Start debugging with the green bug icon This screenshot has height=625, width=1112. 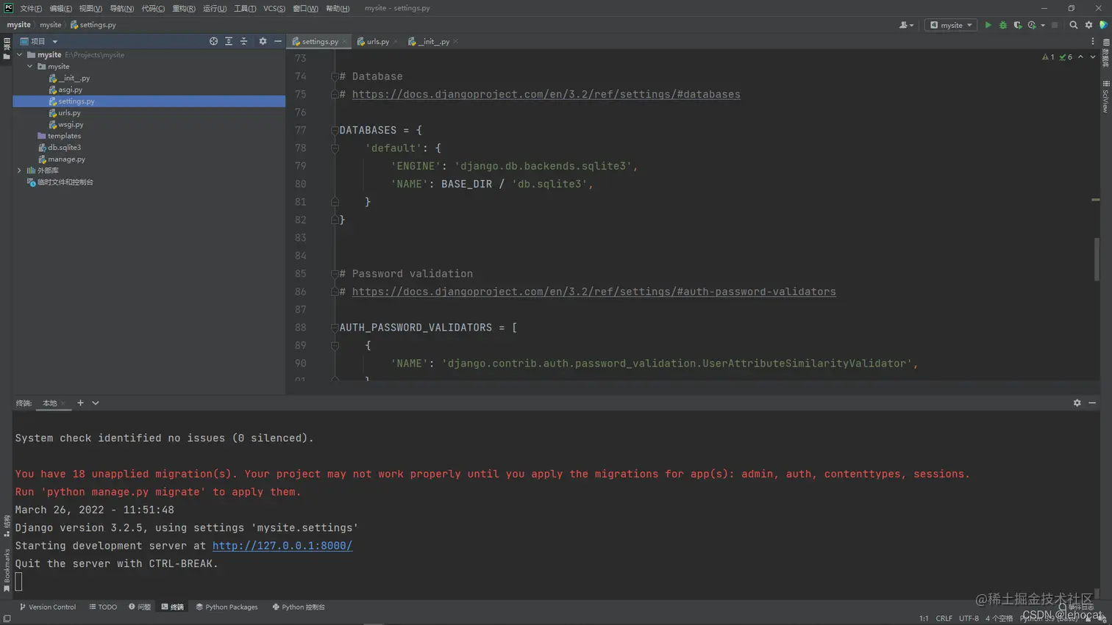(1002, 25)
